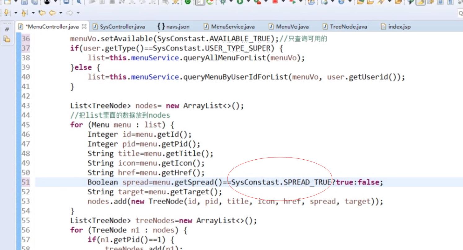Screen dimensions: 463x250
Task: Select line number 36 in the ruler
Action: point(26,39)
